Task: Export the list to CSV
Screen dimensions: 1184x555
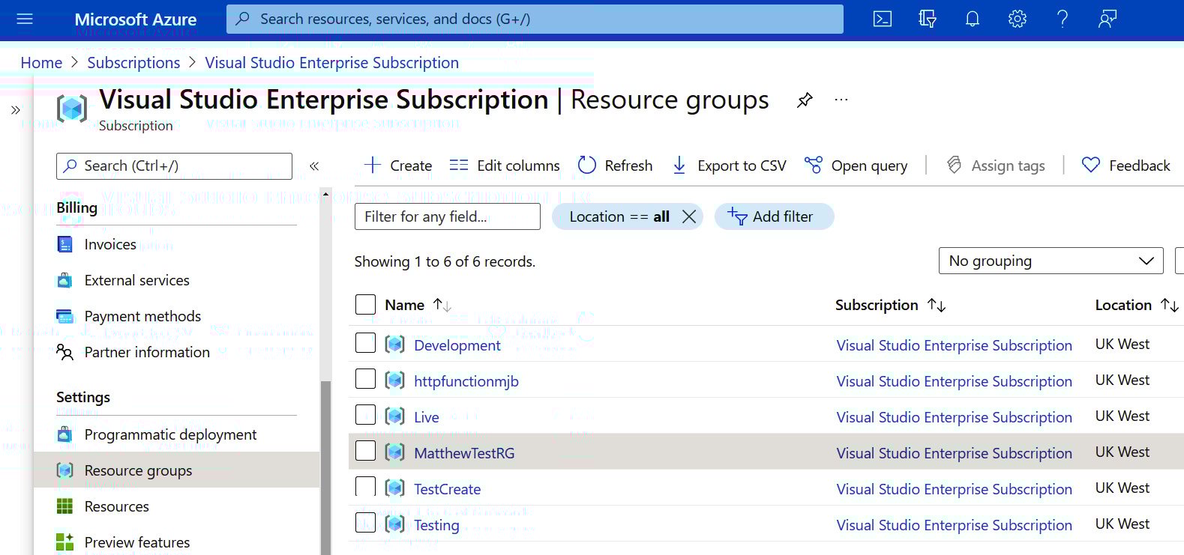Action: [729, 166]
